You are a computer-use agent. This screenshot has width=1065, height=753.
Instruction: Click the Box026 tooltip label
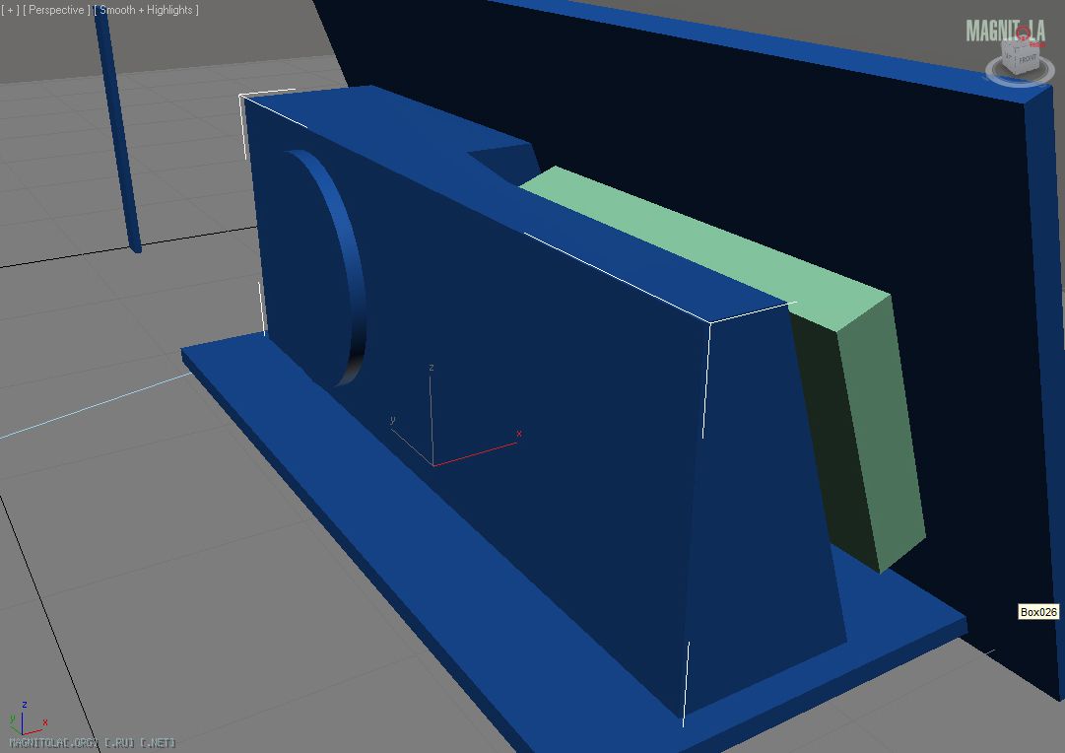click(x=1038, y=612)
